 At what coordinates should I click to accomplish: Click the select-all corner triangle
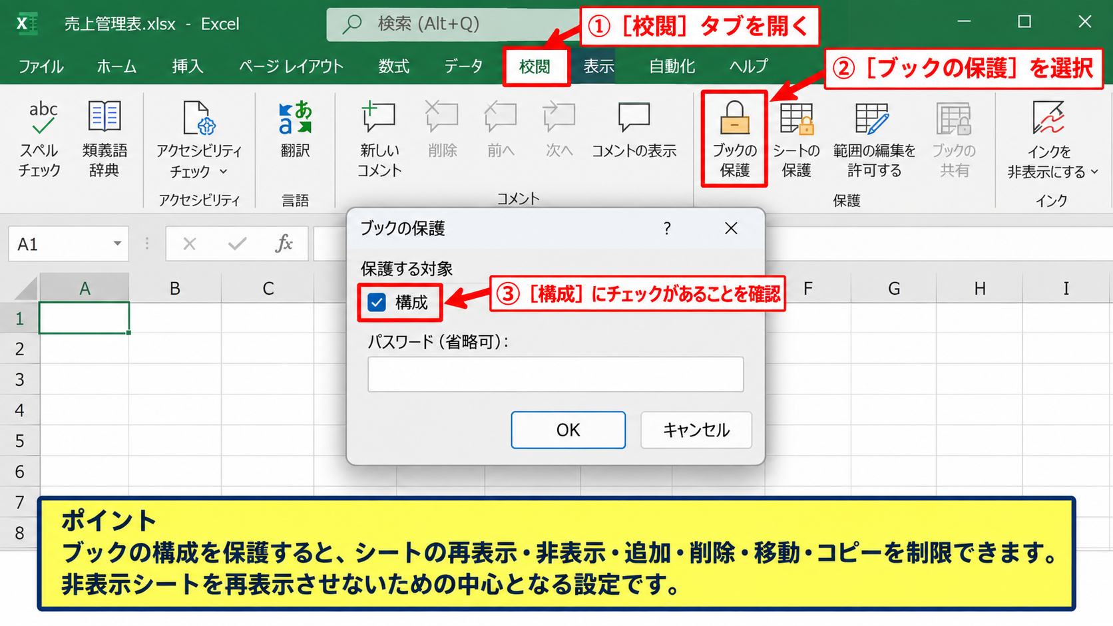pyautogui.click(x=25, y=289)
